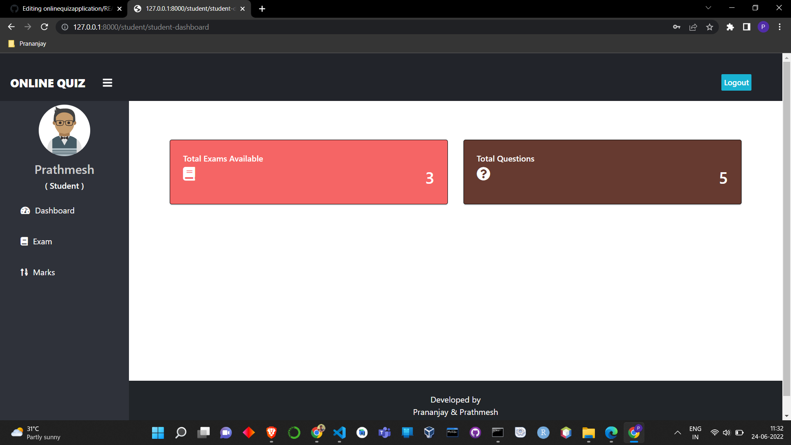Toggle Chrome's side panel icon
This screenshot has height=445, width=791.
tap(746, 27)
